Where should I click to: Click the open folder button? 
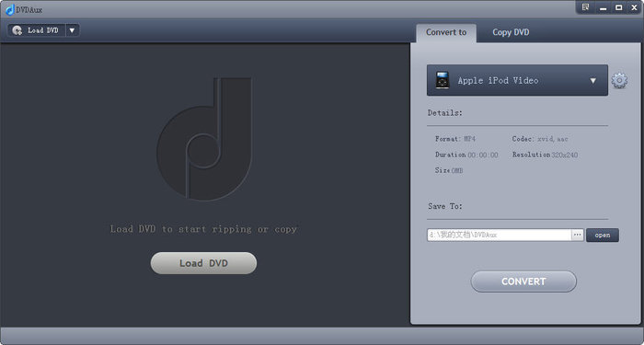click(602, 236)
